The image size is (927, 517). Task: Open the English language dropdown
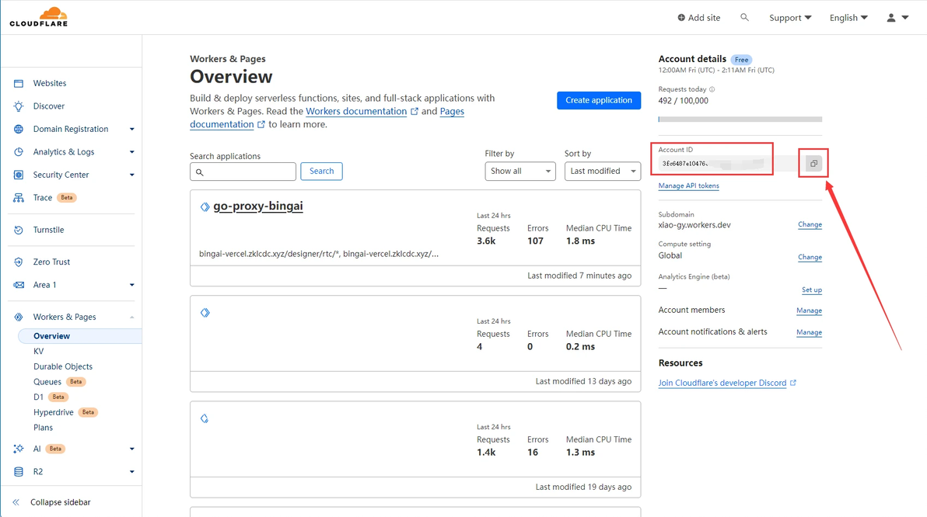point(848,18)
